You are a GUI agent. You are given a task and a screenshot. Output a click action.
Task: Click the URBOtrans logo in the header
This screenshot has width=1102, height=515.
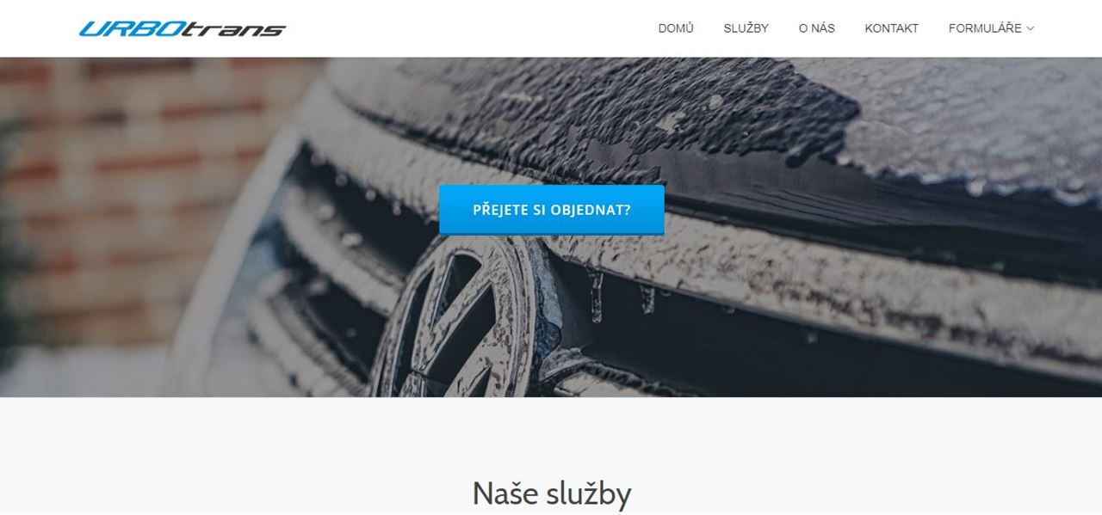[182, 28]
